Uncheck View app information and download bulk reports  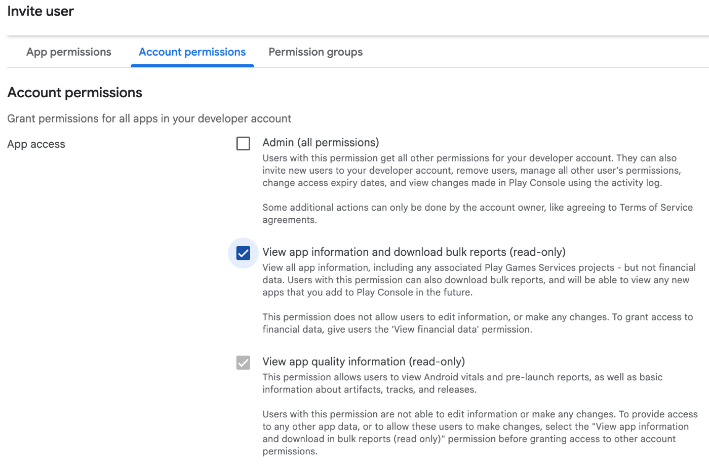point(243,253)
